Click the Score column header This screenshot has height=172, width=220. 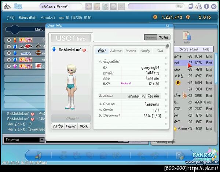click(x=184, y=49)
